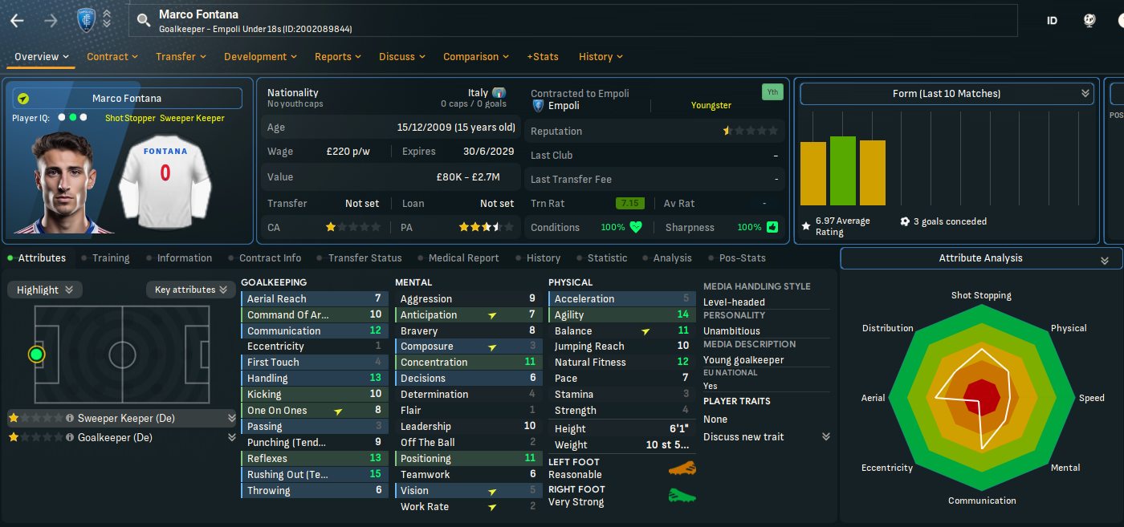Expand the Goalkeeper (De) role row
Viewport: 1124px width, 527px height.
click(232, 437)
